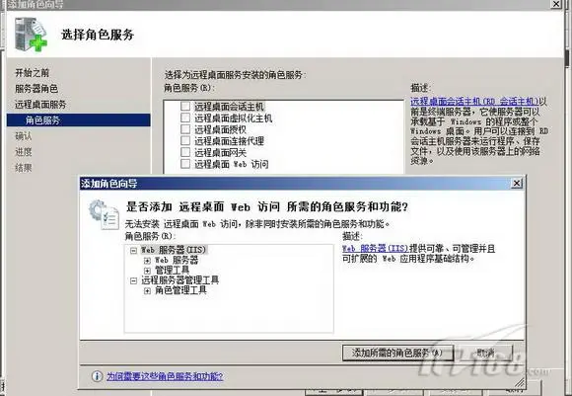
Task: Click the 添加所需的角色服务 button
Action: point(397,353)
